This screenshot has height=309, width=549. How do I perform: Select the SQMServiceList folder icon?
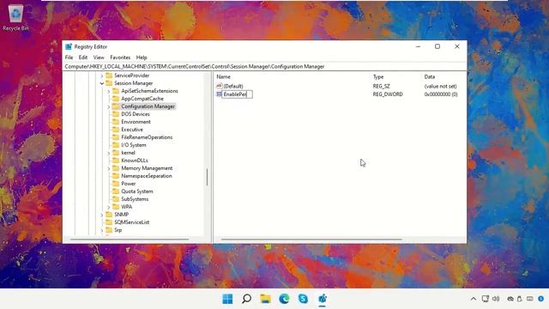[x=109, y=221]
